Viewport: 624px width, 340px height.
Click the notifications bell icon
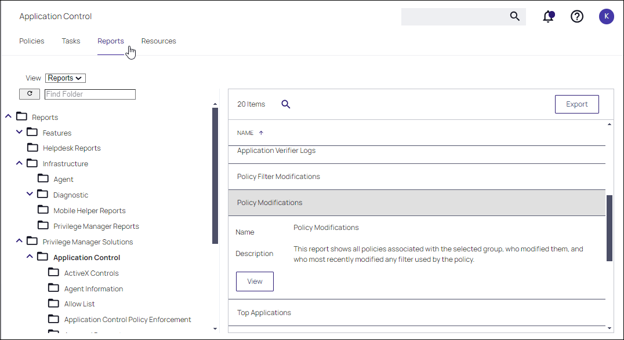[x=548, y=16]
